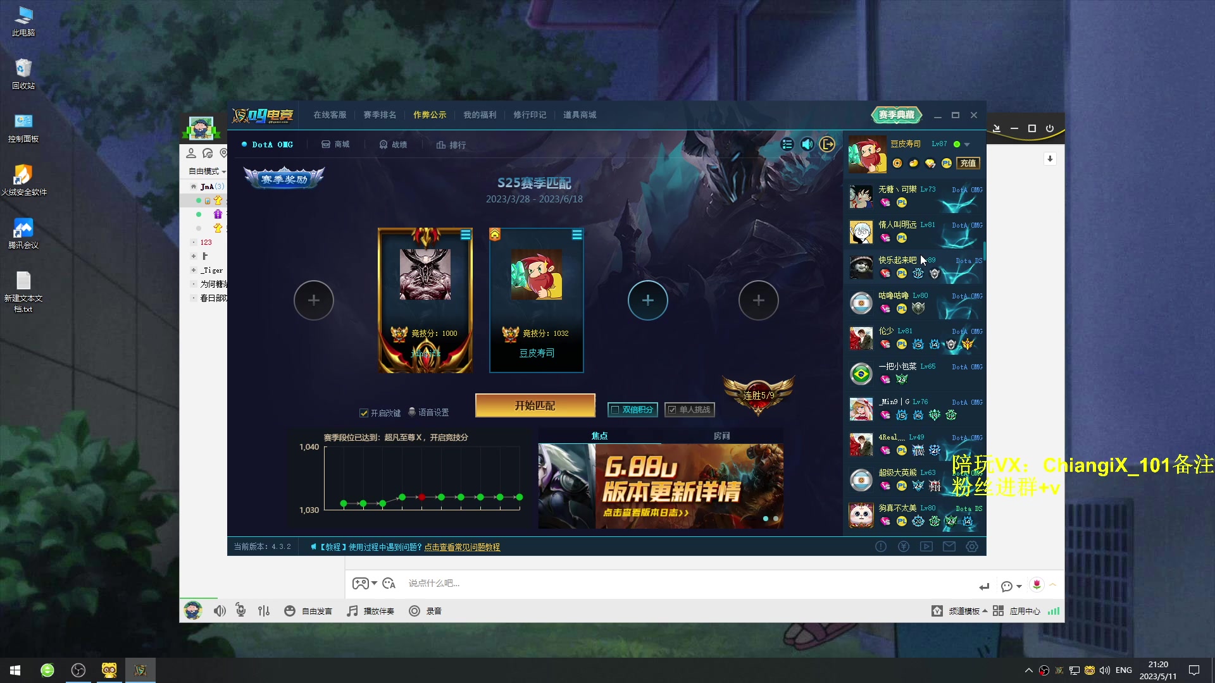This screenshot has width=1215, height=683.
Task: Expand the ╟ channel tree node
Action: coord(194,256)
